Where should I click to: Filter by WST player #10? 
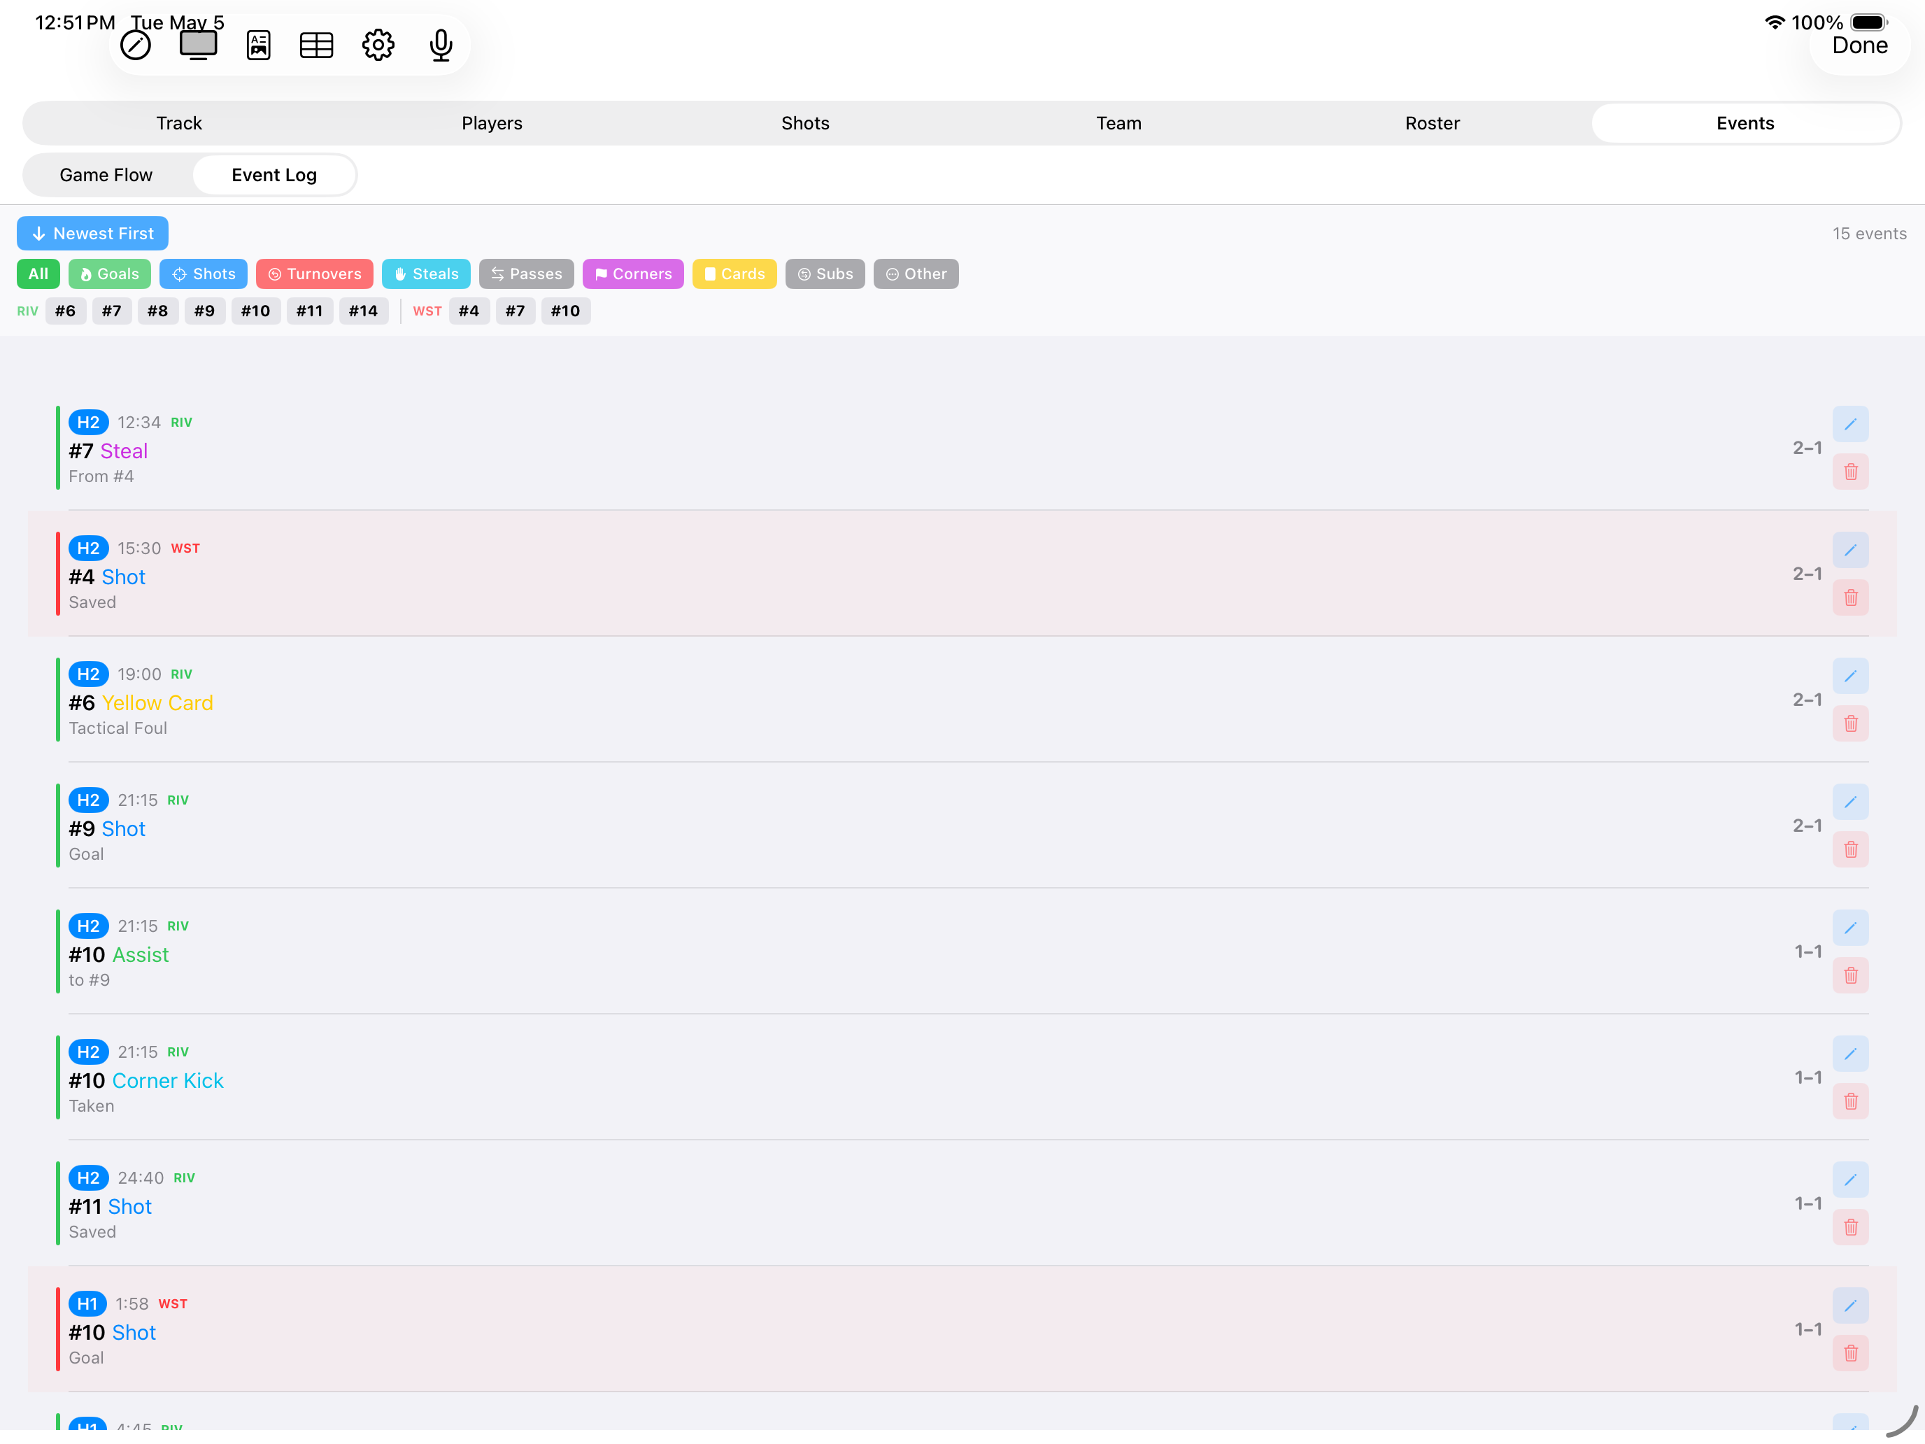click(566, 311)
